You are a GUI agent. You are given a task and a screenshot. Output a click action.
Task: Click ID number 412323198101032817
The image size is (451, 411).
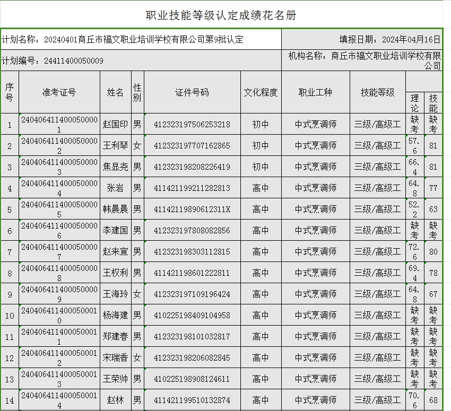coord(192,336)
